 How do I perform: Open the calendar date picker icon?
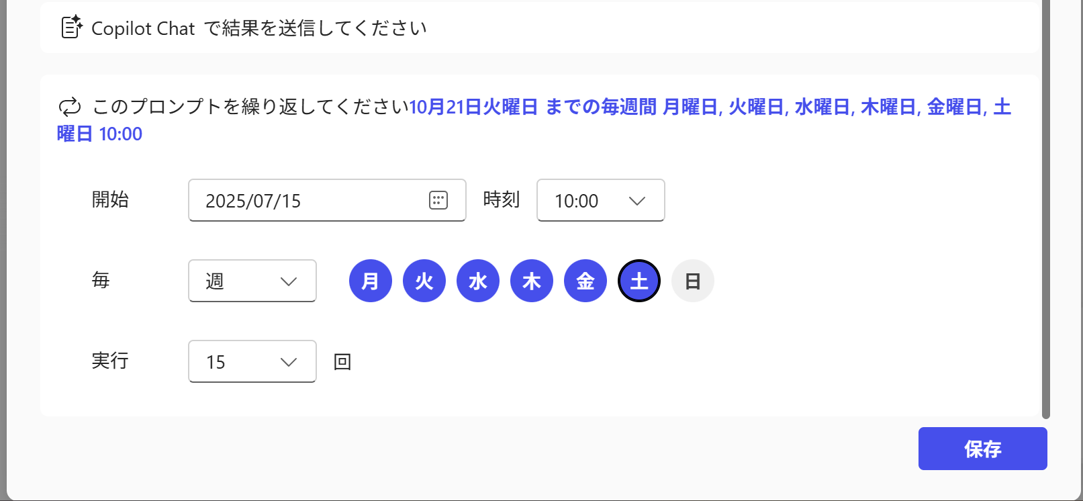(x=438, y=200)
